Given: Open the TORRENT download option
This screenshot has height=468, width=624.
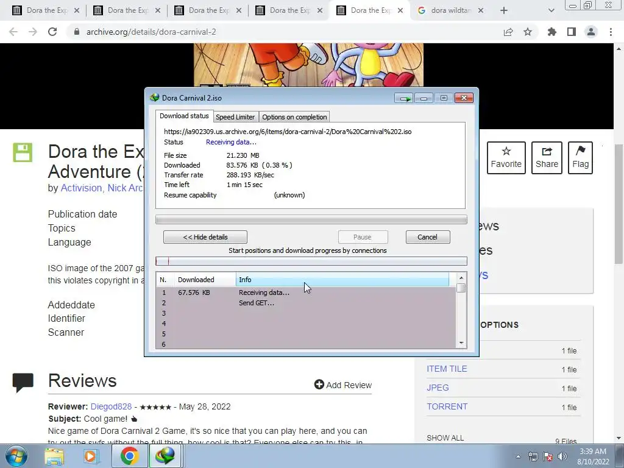Looking at the screenshot, I should (447, 406).
